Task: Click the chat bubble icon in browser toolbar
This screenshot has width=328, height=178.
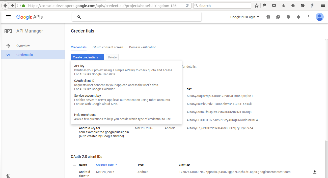Action: point(303,6)
